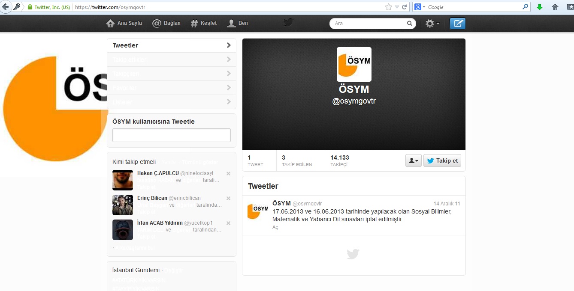This screenshot has width=574, height=291.
Task: Open İrfan ACAB Yıldırım avatar
Action: (x=123, y=230)
